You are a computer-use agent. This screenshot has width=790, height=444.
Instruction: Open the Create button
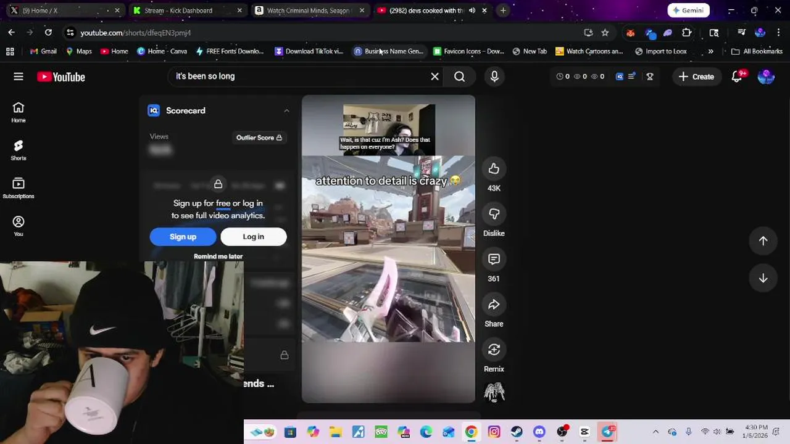coord(696,76)
